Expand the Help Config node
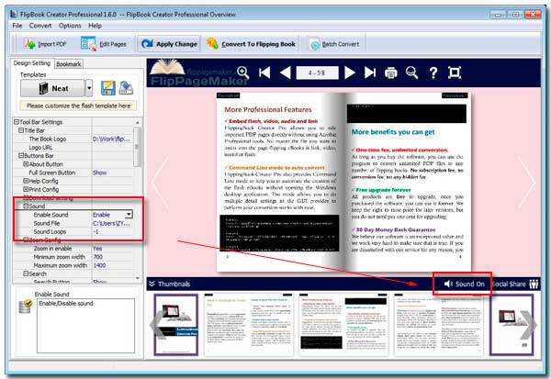 [26, 181]
